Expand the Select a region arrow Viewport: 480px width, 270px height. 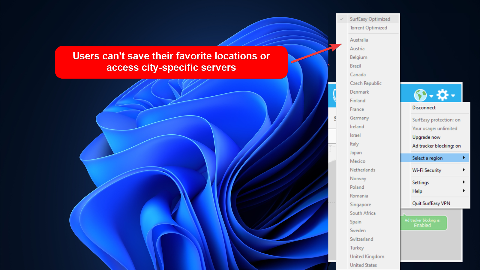pyautogui.click(x=464, y=158)
